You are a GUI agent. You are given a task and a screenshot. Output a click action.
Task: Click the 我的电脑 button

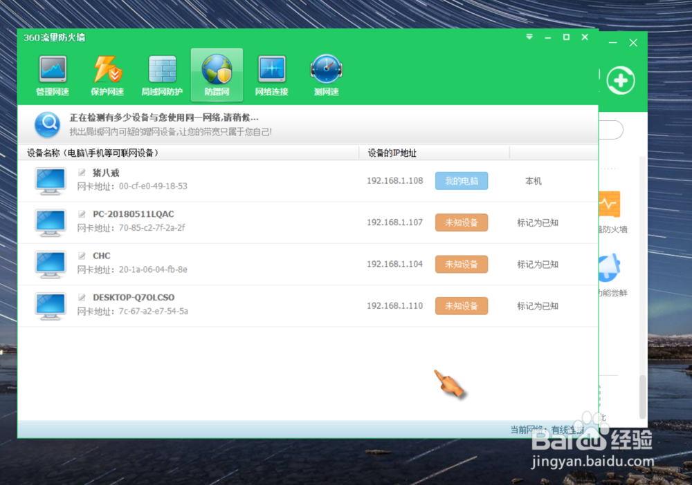pyautogui.click(x=462, y=180)
